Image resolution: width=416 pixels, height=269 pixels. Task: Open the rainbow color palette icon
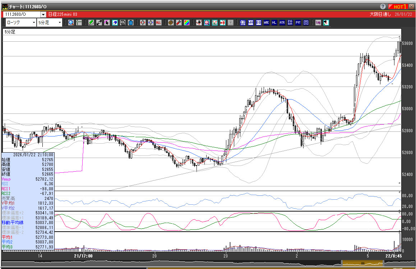coord(186,23)
